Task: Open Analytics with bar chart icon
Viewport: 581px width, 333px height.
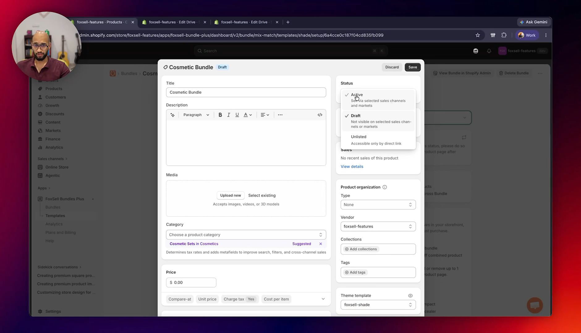Action: 54,147
